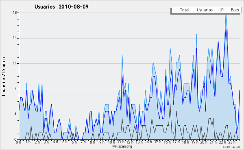Click the y-axis value 11
The image size is (244, 150).
[x=15, y=63]
